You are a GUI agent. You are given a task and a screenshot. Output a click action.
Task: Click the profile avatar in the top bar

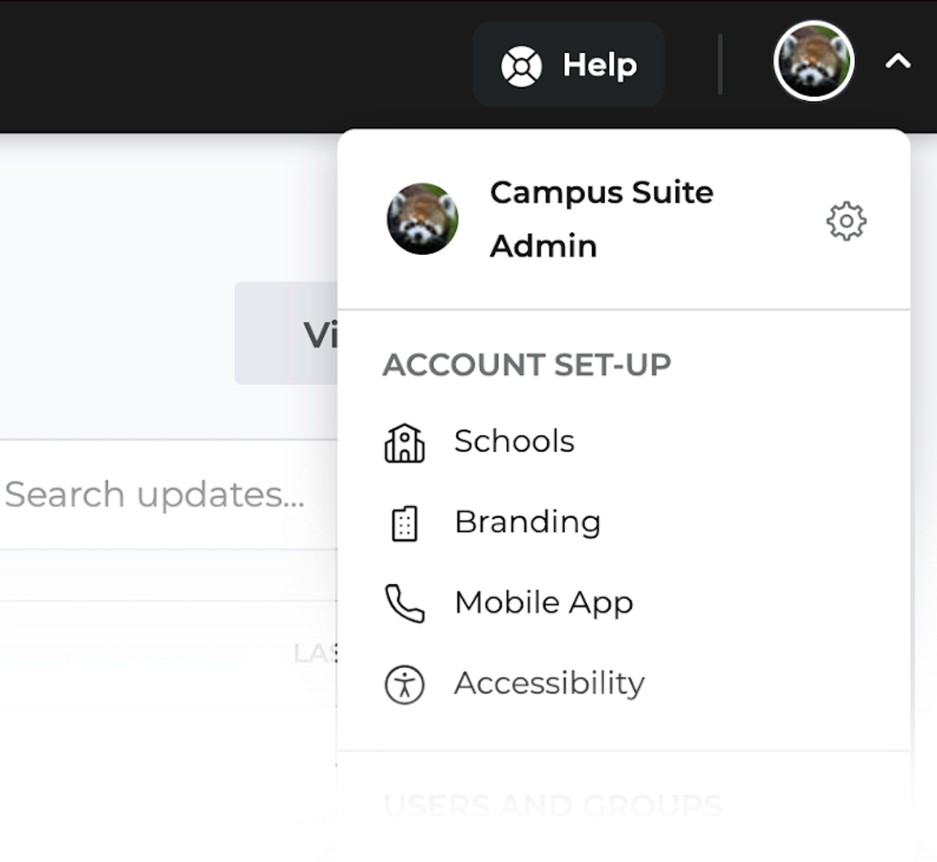coord(813,60)
